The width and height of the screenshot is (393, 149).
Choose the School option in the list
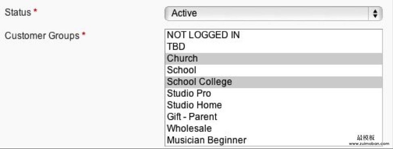tap(274, 70)
